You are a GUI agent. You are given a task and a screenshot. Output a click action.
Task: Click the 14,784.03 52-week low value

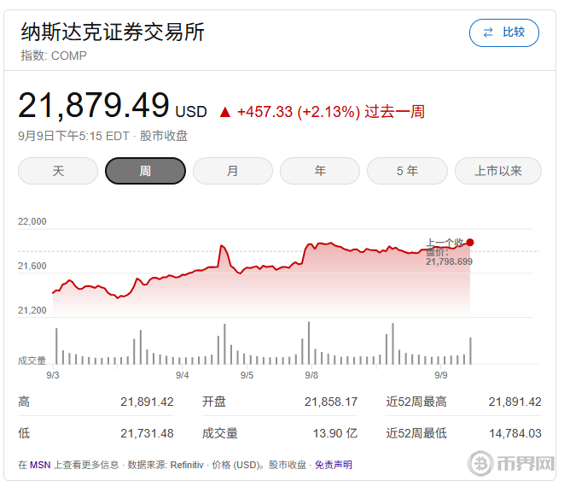(x=515, y=433)
